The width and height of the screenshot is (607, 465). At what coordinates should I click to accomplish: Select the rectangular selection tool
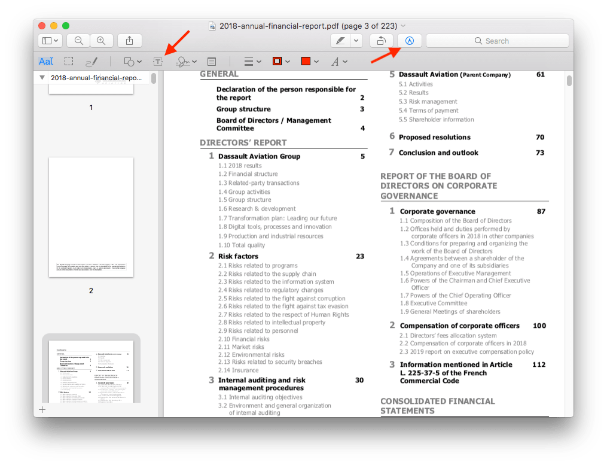(x=69, y=61)
